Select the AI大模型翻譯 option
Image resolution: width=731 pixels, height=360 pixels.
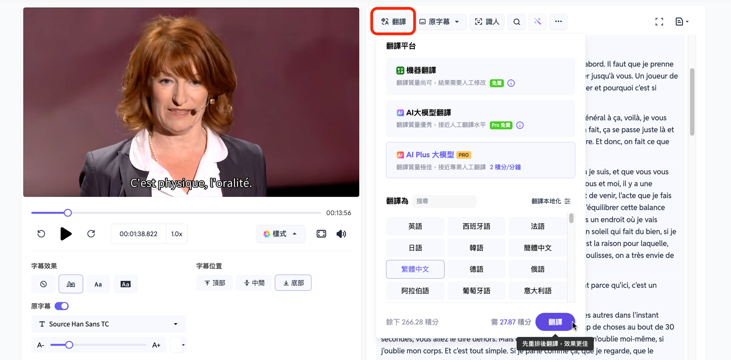pos(481,118)
